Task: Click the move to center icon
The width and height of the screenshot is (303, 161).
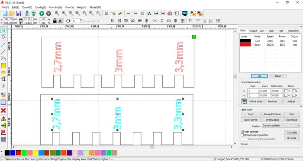Action: click(218, 21)
